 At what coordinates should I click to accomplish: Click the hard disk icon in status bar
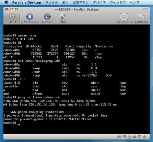click(134, 137)
